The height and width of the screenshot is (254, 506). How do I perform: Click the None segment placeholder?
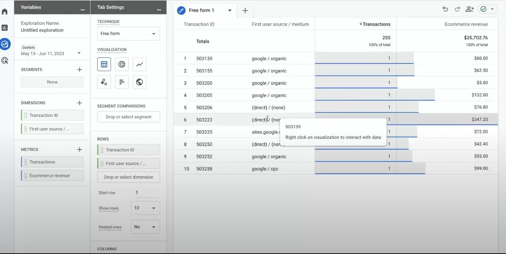[52, 82]
